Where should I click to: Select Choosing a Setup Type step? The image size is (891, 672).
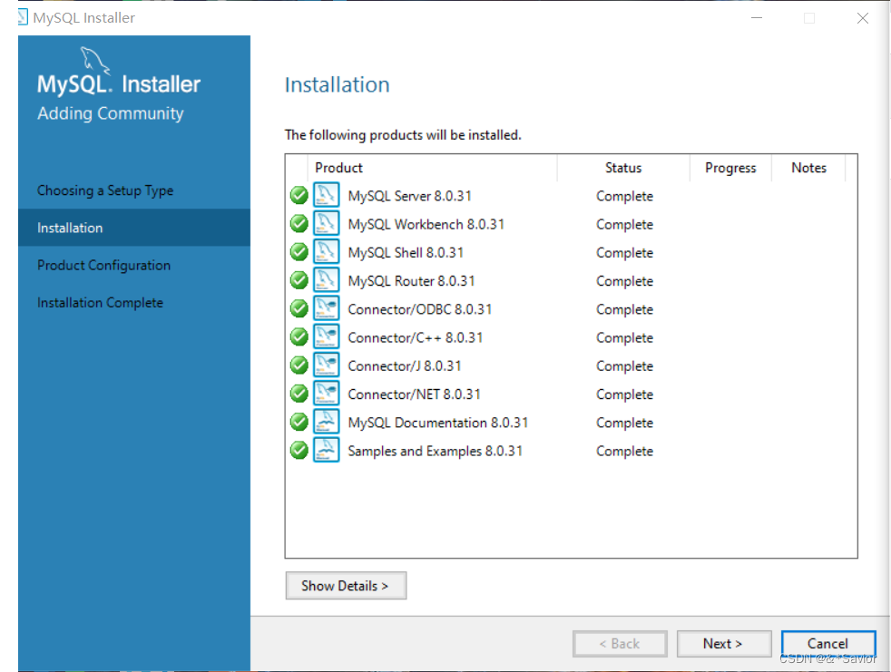coord(105,190)
